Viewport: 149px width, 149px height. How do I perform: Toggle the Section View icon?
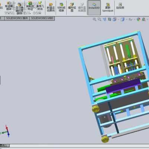pos(110,19)
